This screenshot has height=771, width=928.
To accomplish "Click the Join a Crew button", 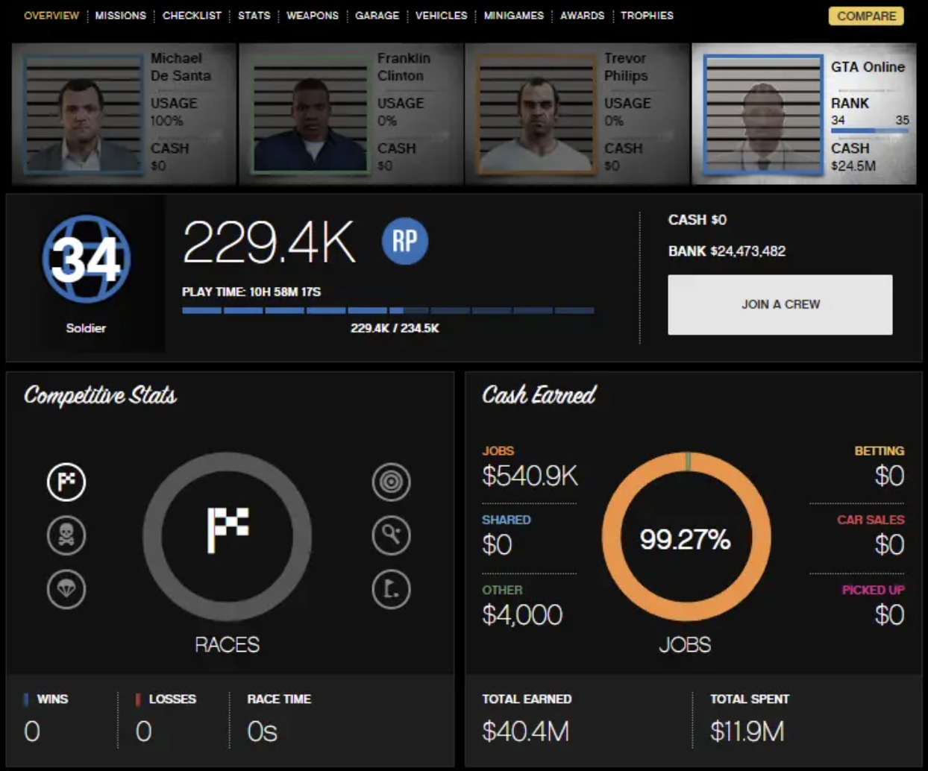I will pos(780,304).
